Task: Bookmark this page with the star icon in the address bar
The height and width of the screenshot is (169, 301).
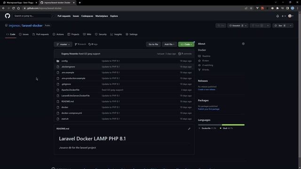Action: (x=251, y=8)
